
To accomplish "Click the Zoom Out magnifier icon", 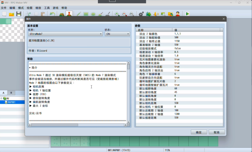I will point(124,14).
